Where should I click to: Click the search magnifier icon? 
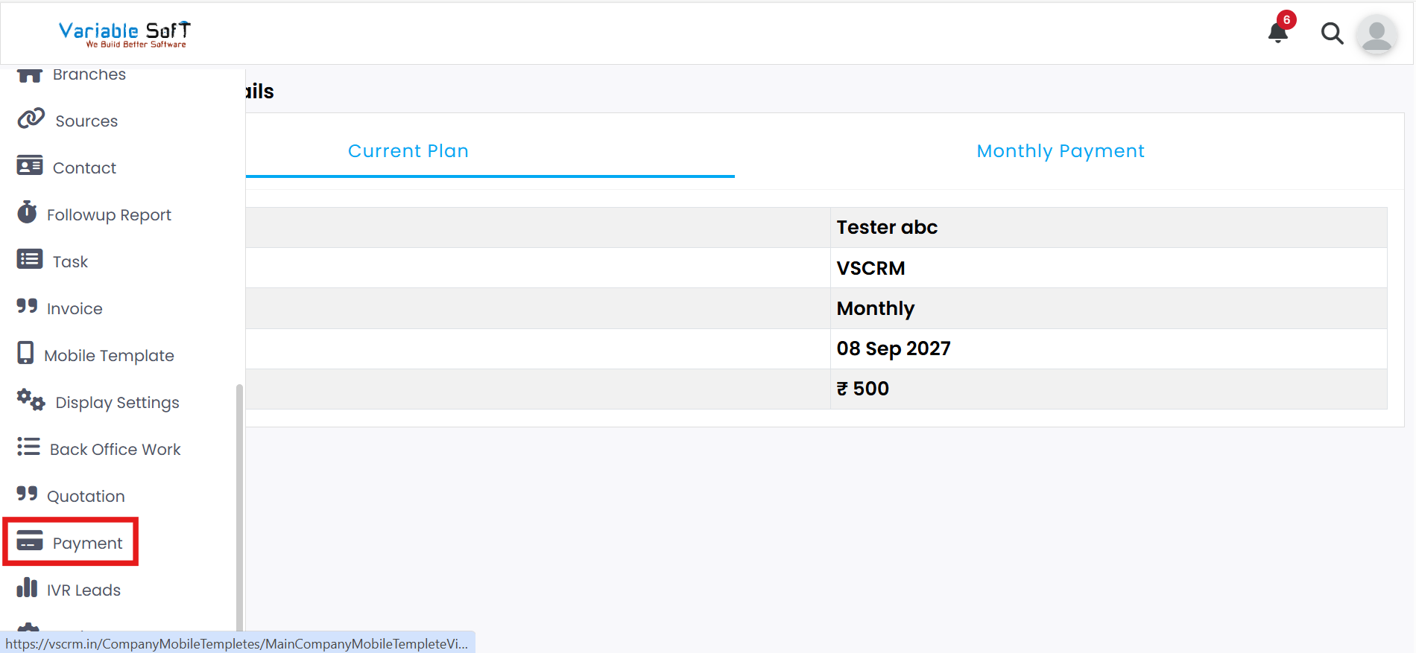click(1332, 34)
